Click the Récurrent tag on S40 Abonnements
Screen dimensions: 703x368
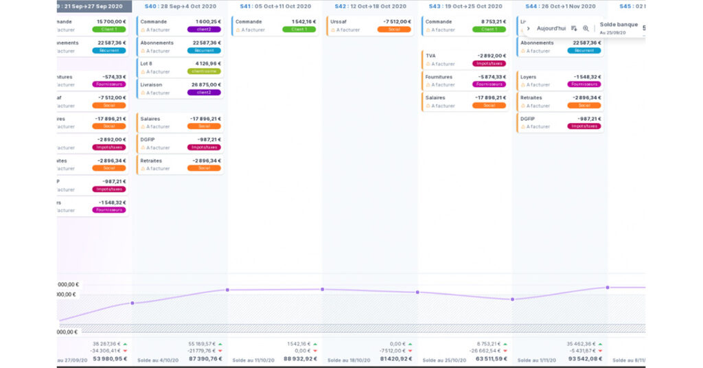[x=204, y=50]
